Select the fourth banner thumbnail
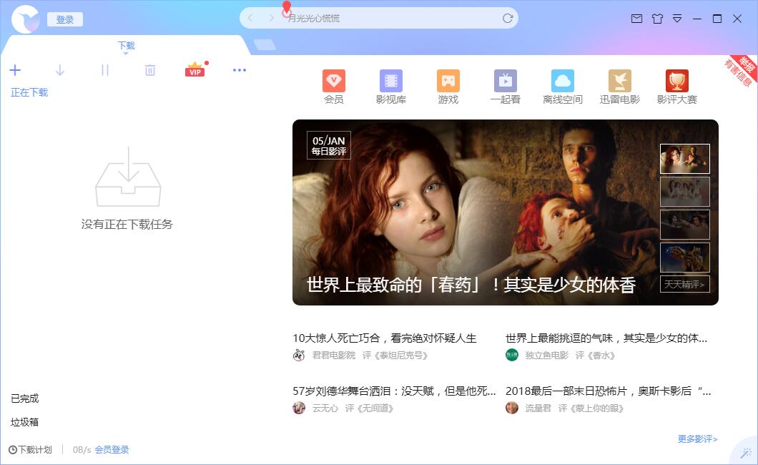 tap(684, 257)
